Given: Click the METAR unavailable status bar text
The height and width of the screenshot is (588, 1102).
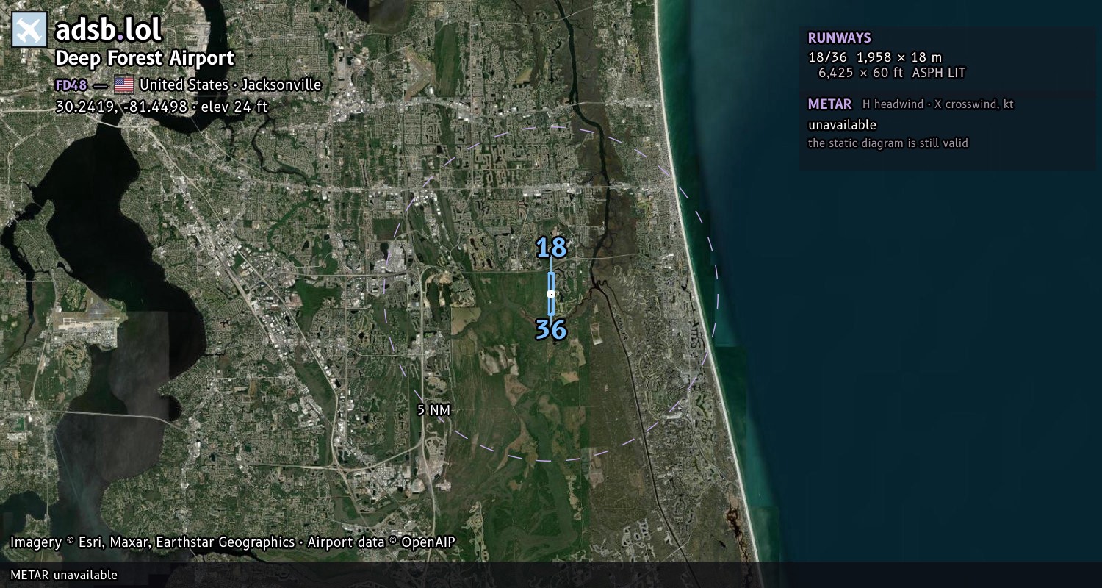Looking at the screenshot, I should click(64, 575).
